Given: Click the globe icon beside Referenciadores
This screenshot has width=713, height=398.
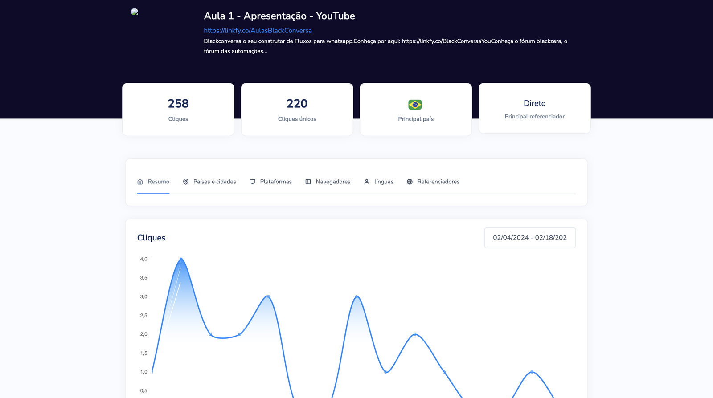Looking at the screenshot, I should point(410,182).
